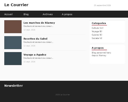Image resolution: width=128 pixels, height=102 pixels.
Task: Filter by Societe (4) category
Action: click(x=97, y=38)
